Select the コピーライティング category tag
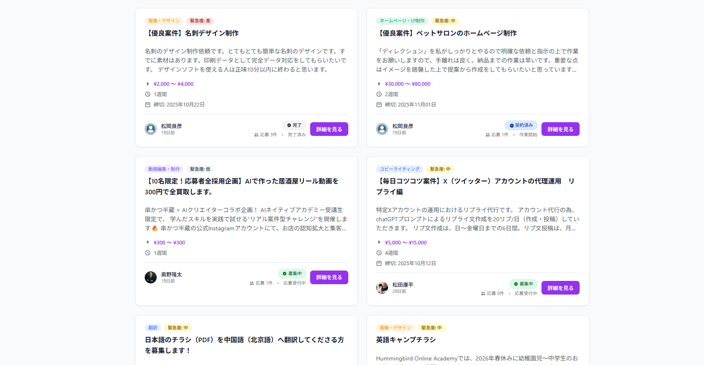The image size is (704, 365). (400, 169)
